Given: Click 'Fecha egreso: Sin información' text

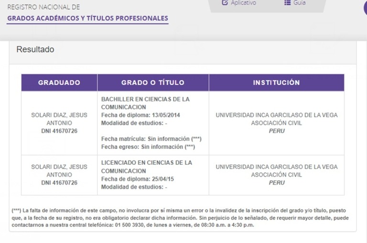Looking at the screenshot, I should (x=148, y=147).
